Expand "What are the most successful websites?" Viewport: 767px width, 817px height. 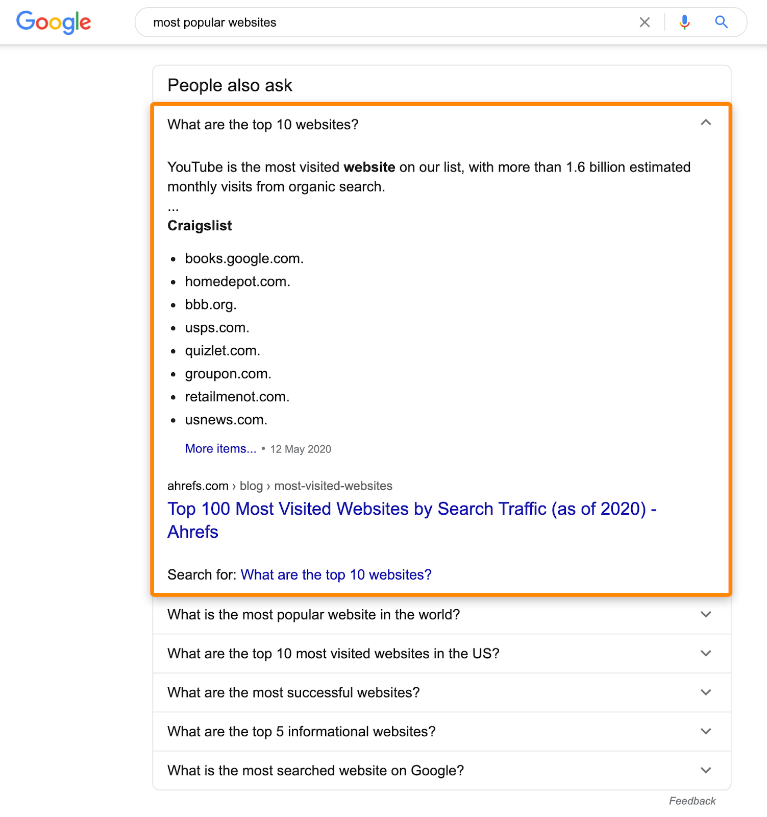click(x=706, y=692)
